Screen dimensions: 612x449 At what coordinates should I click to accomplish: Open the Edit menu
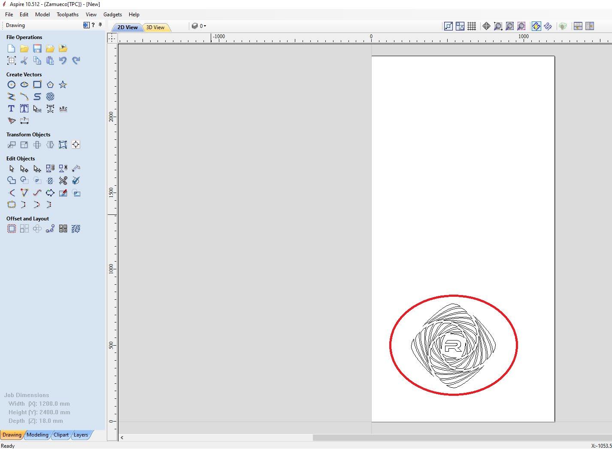[24, 14]
